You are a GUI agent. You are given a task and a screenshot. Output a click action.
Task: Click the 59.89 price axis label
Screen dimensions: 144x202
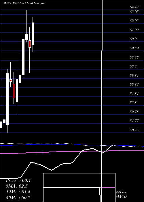pos(134,48)
